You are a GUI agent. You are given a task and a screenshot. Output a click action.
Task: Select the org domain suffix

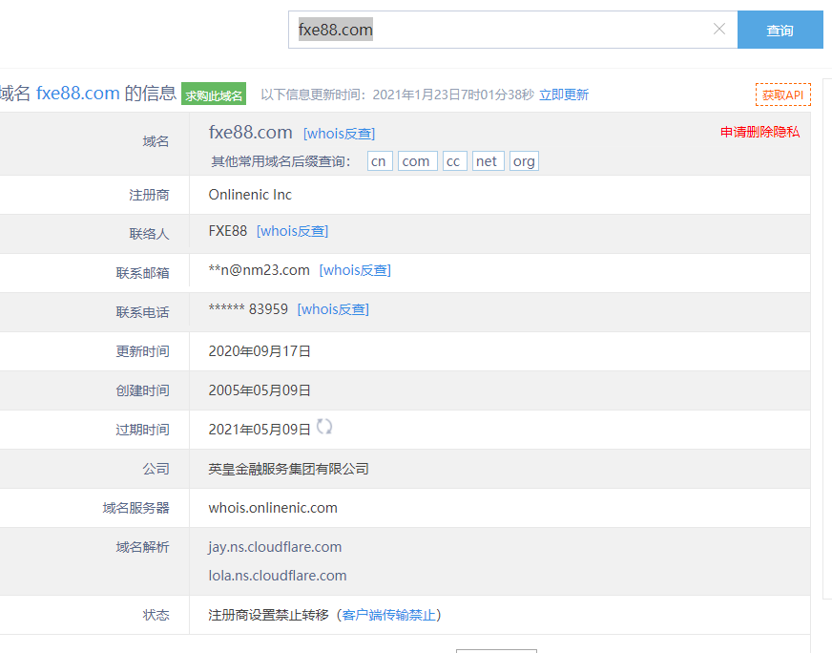[524, 161]
